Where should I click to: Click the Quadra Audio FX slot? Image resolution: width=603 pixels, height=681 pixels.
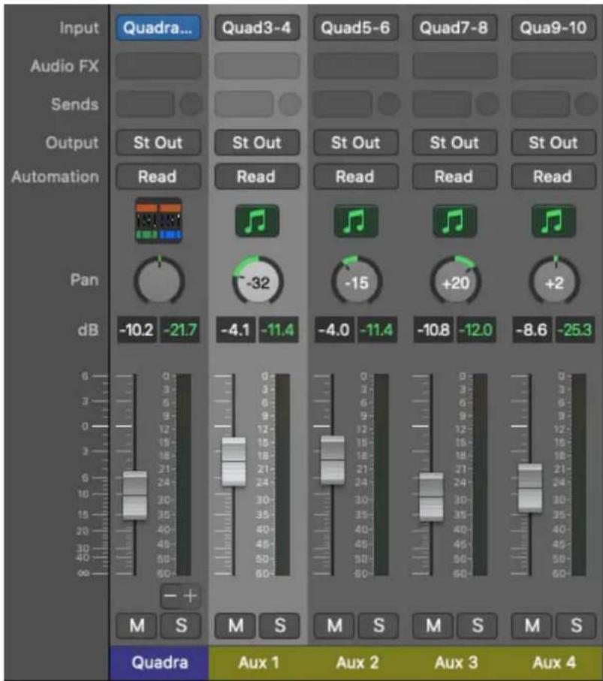(x=158, y=66)
